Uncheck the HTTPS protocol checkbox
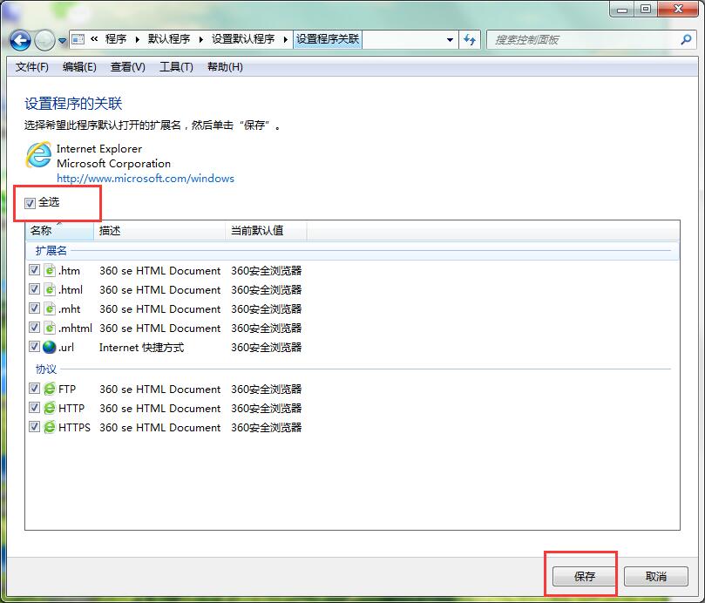 pos(34,426)
